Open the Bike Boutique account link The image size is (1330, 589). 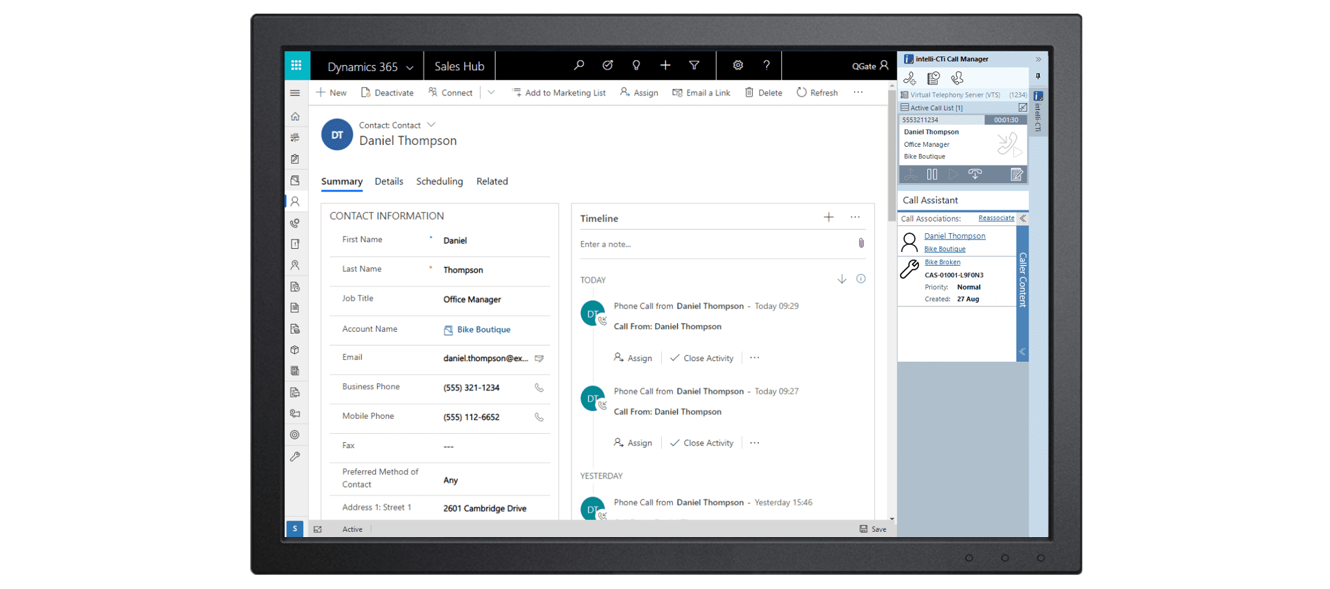484,330
